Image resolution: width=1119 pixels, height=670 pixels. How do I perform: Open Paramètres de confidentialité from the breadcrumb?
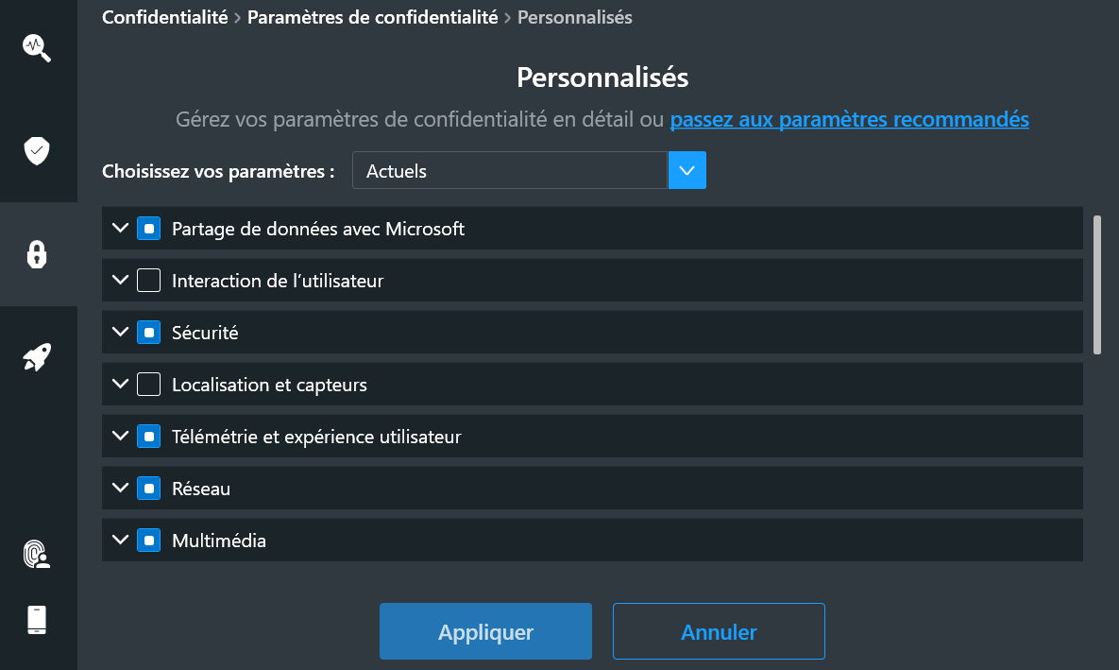click(372, 17)
